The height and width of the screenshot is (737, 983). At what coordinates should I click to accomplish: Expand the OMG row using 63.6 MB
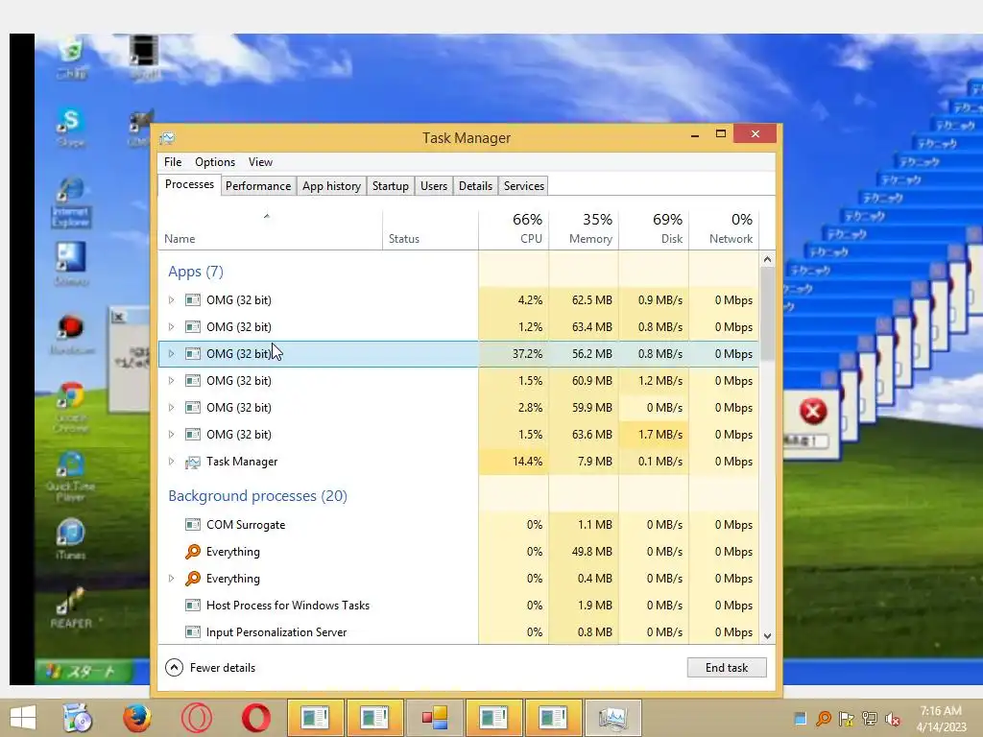point(171,435)
